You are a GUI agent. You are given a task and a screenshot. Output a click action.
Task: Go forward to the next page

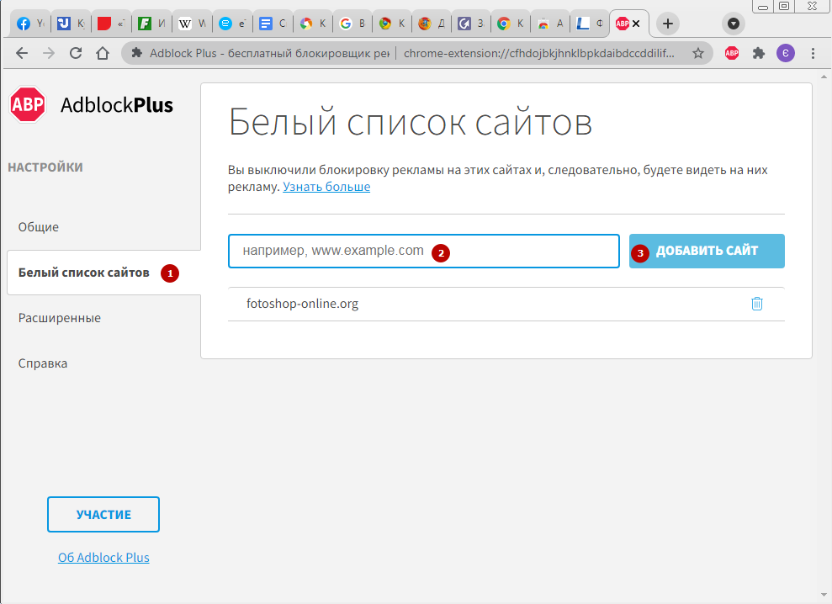(49, 53)
